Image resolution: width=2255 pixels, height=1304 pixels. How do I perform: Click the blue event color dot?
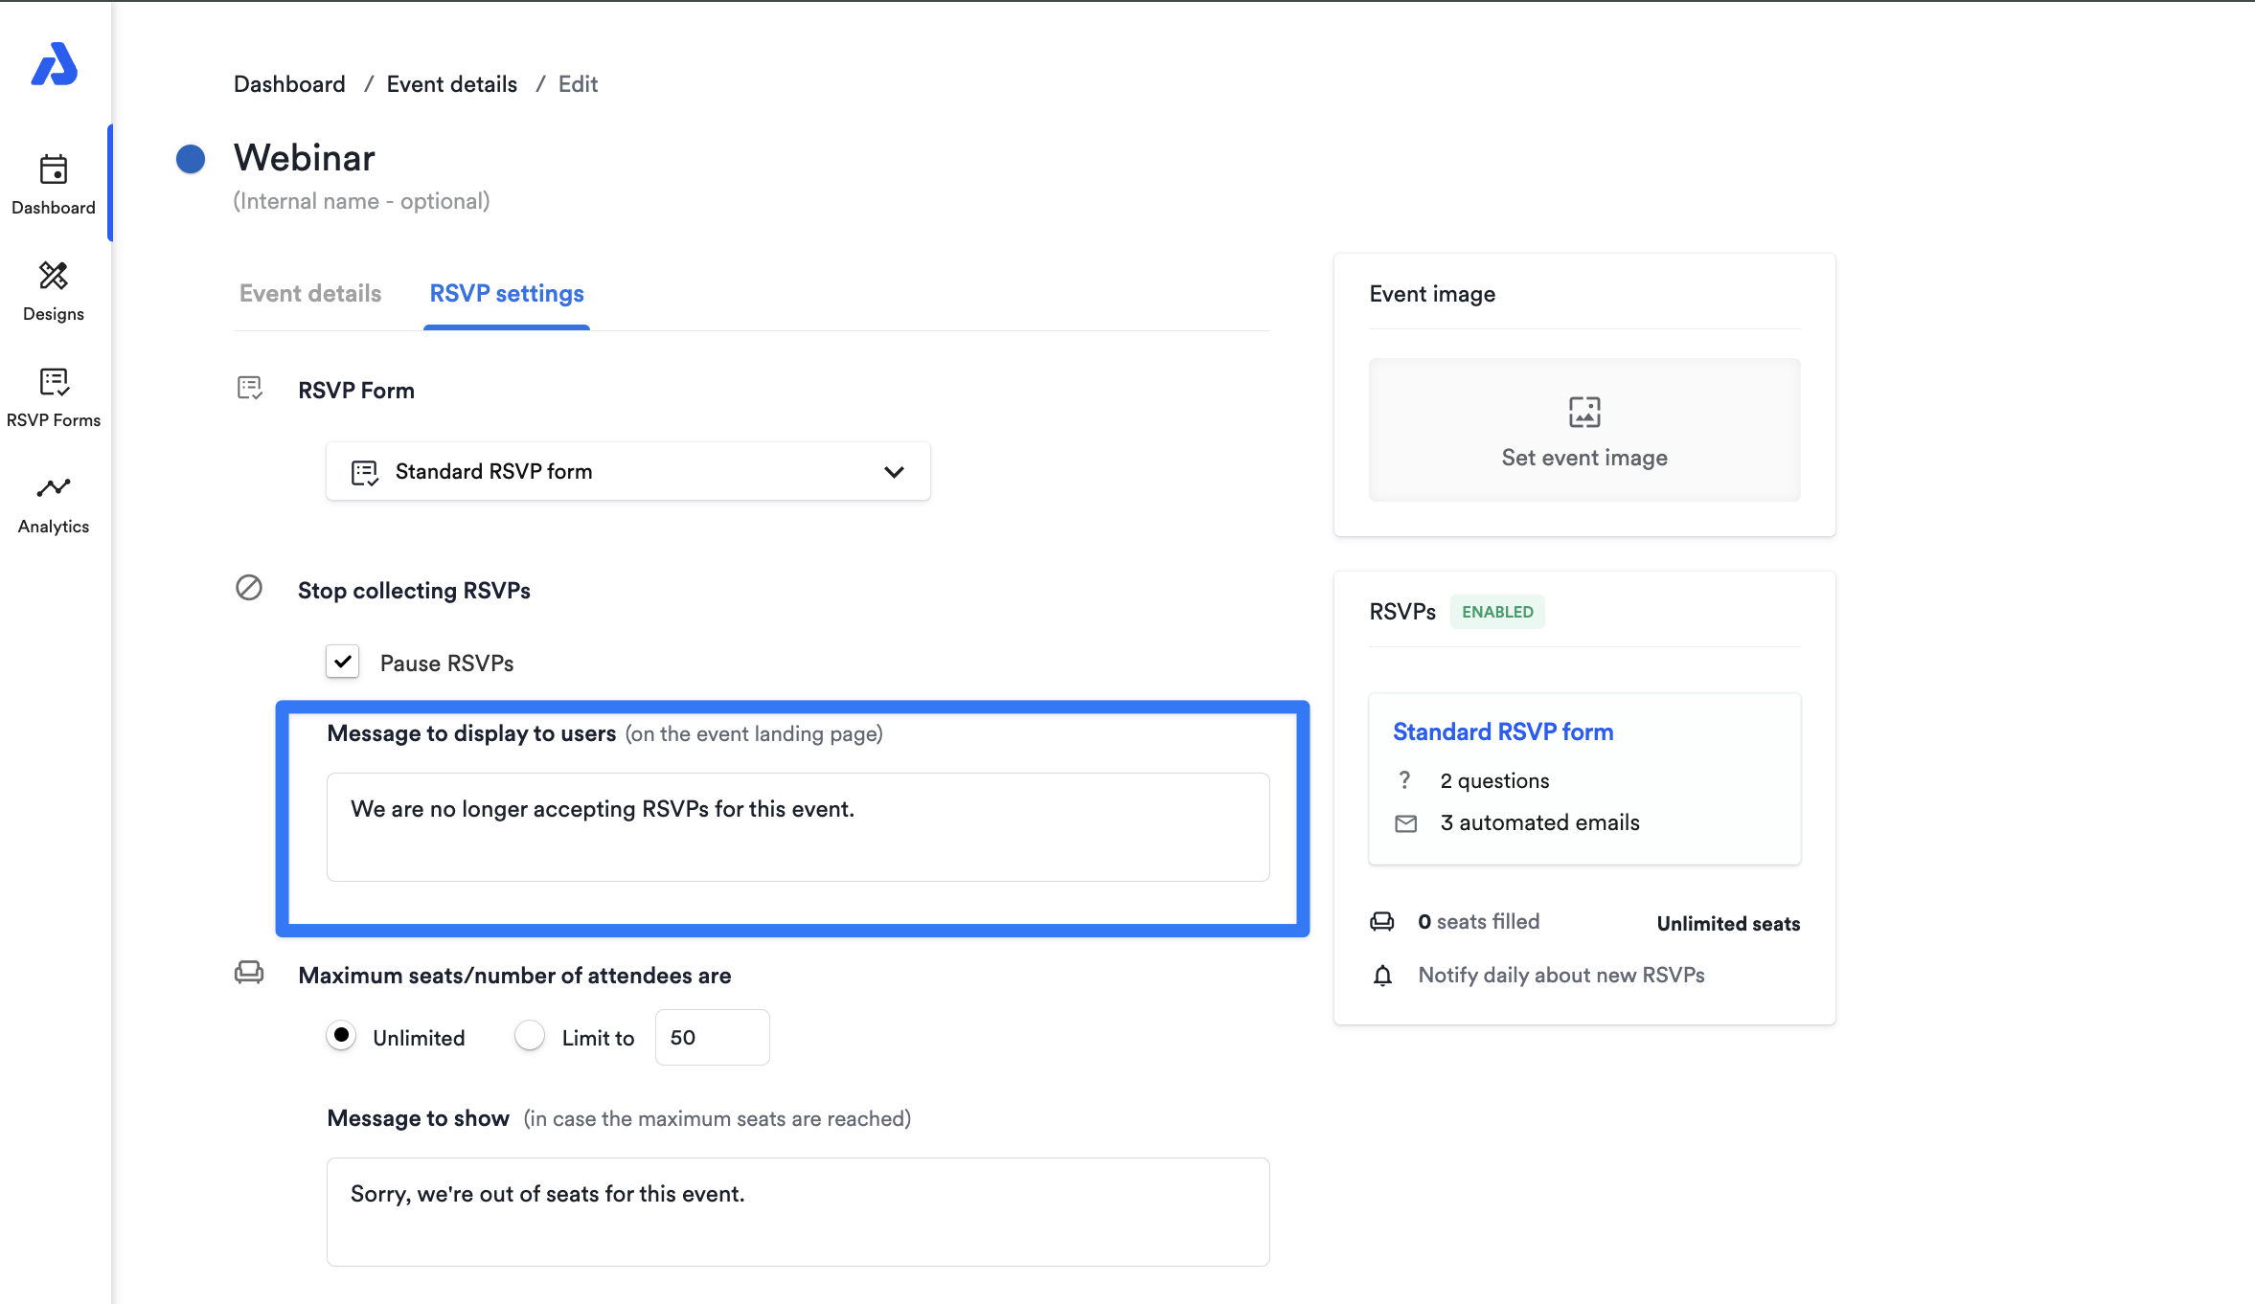coord(191,159)
